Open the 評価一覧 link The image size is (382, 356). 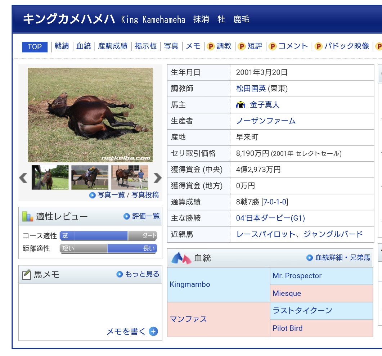click(x=146, y=216)
